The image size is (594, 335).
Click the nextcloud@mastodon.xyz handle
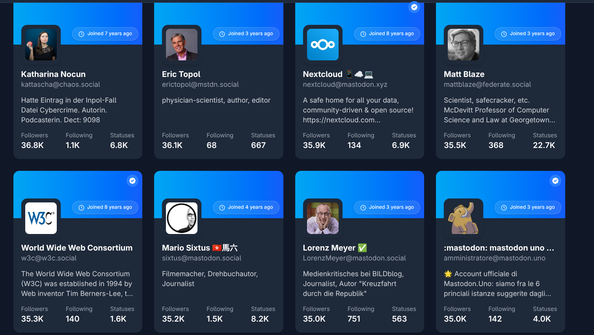[345, 84]
